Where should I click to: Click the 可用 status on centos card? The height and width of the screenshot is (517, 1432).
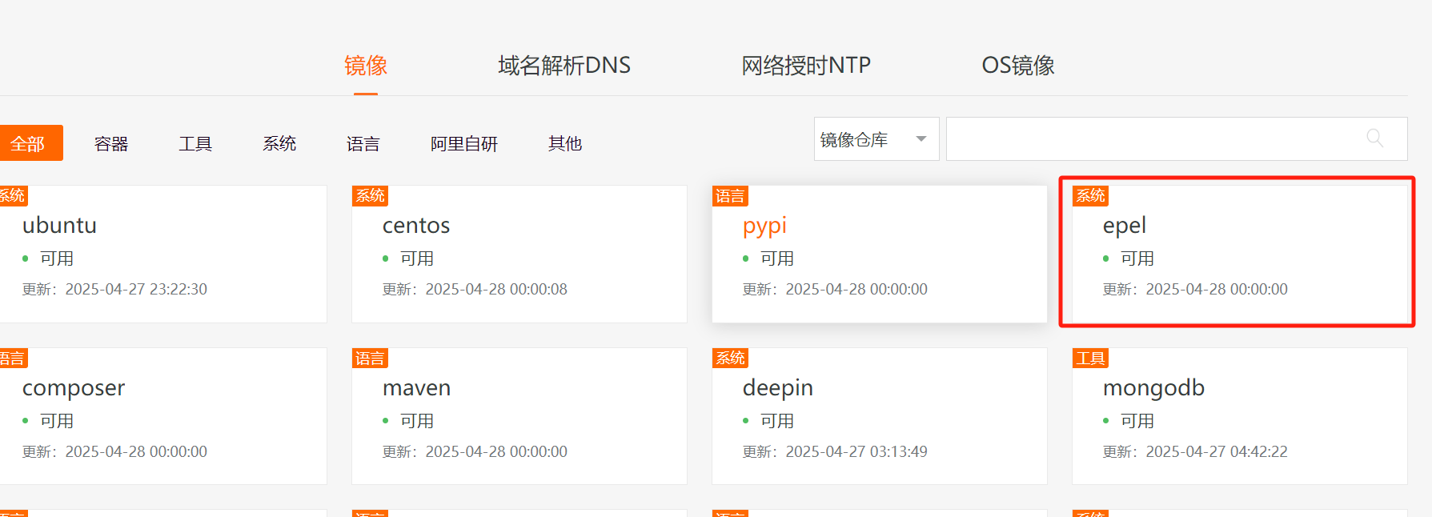point(417,258)
